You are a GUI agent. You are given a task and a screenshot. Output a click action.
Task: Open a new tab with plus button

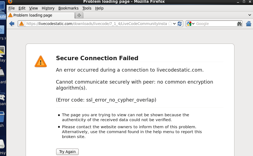click(79, 15)
